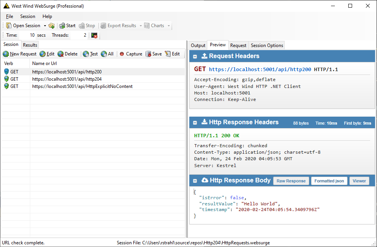This screenshot has width=377, height=247.
Task: Click the Server: Kestrel header line
Action: coord(215,166)
